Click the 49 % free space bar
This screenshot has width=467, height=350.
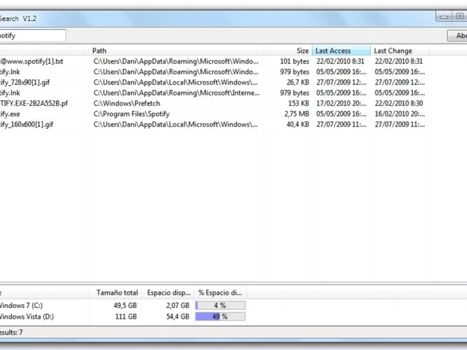tap(221, 317)
